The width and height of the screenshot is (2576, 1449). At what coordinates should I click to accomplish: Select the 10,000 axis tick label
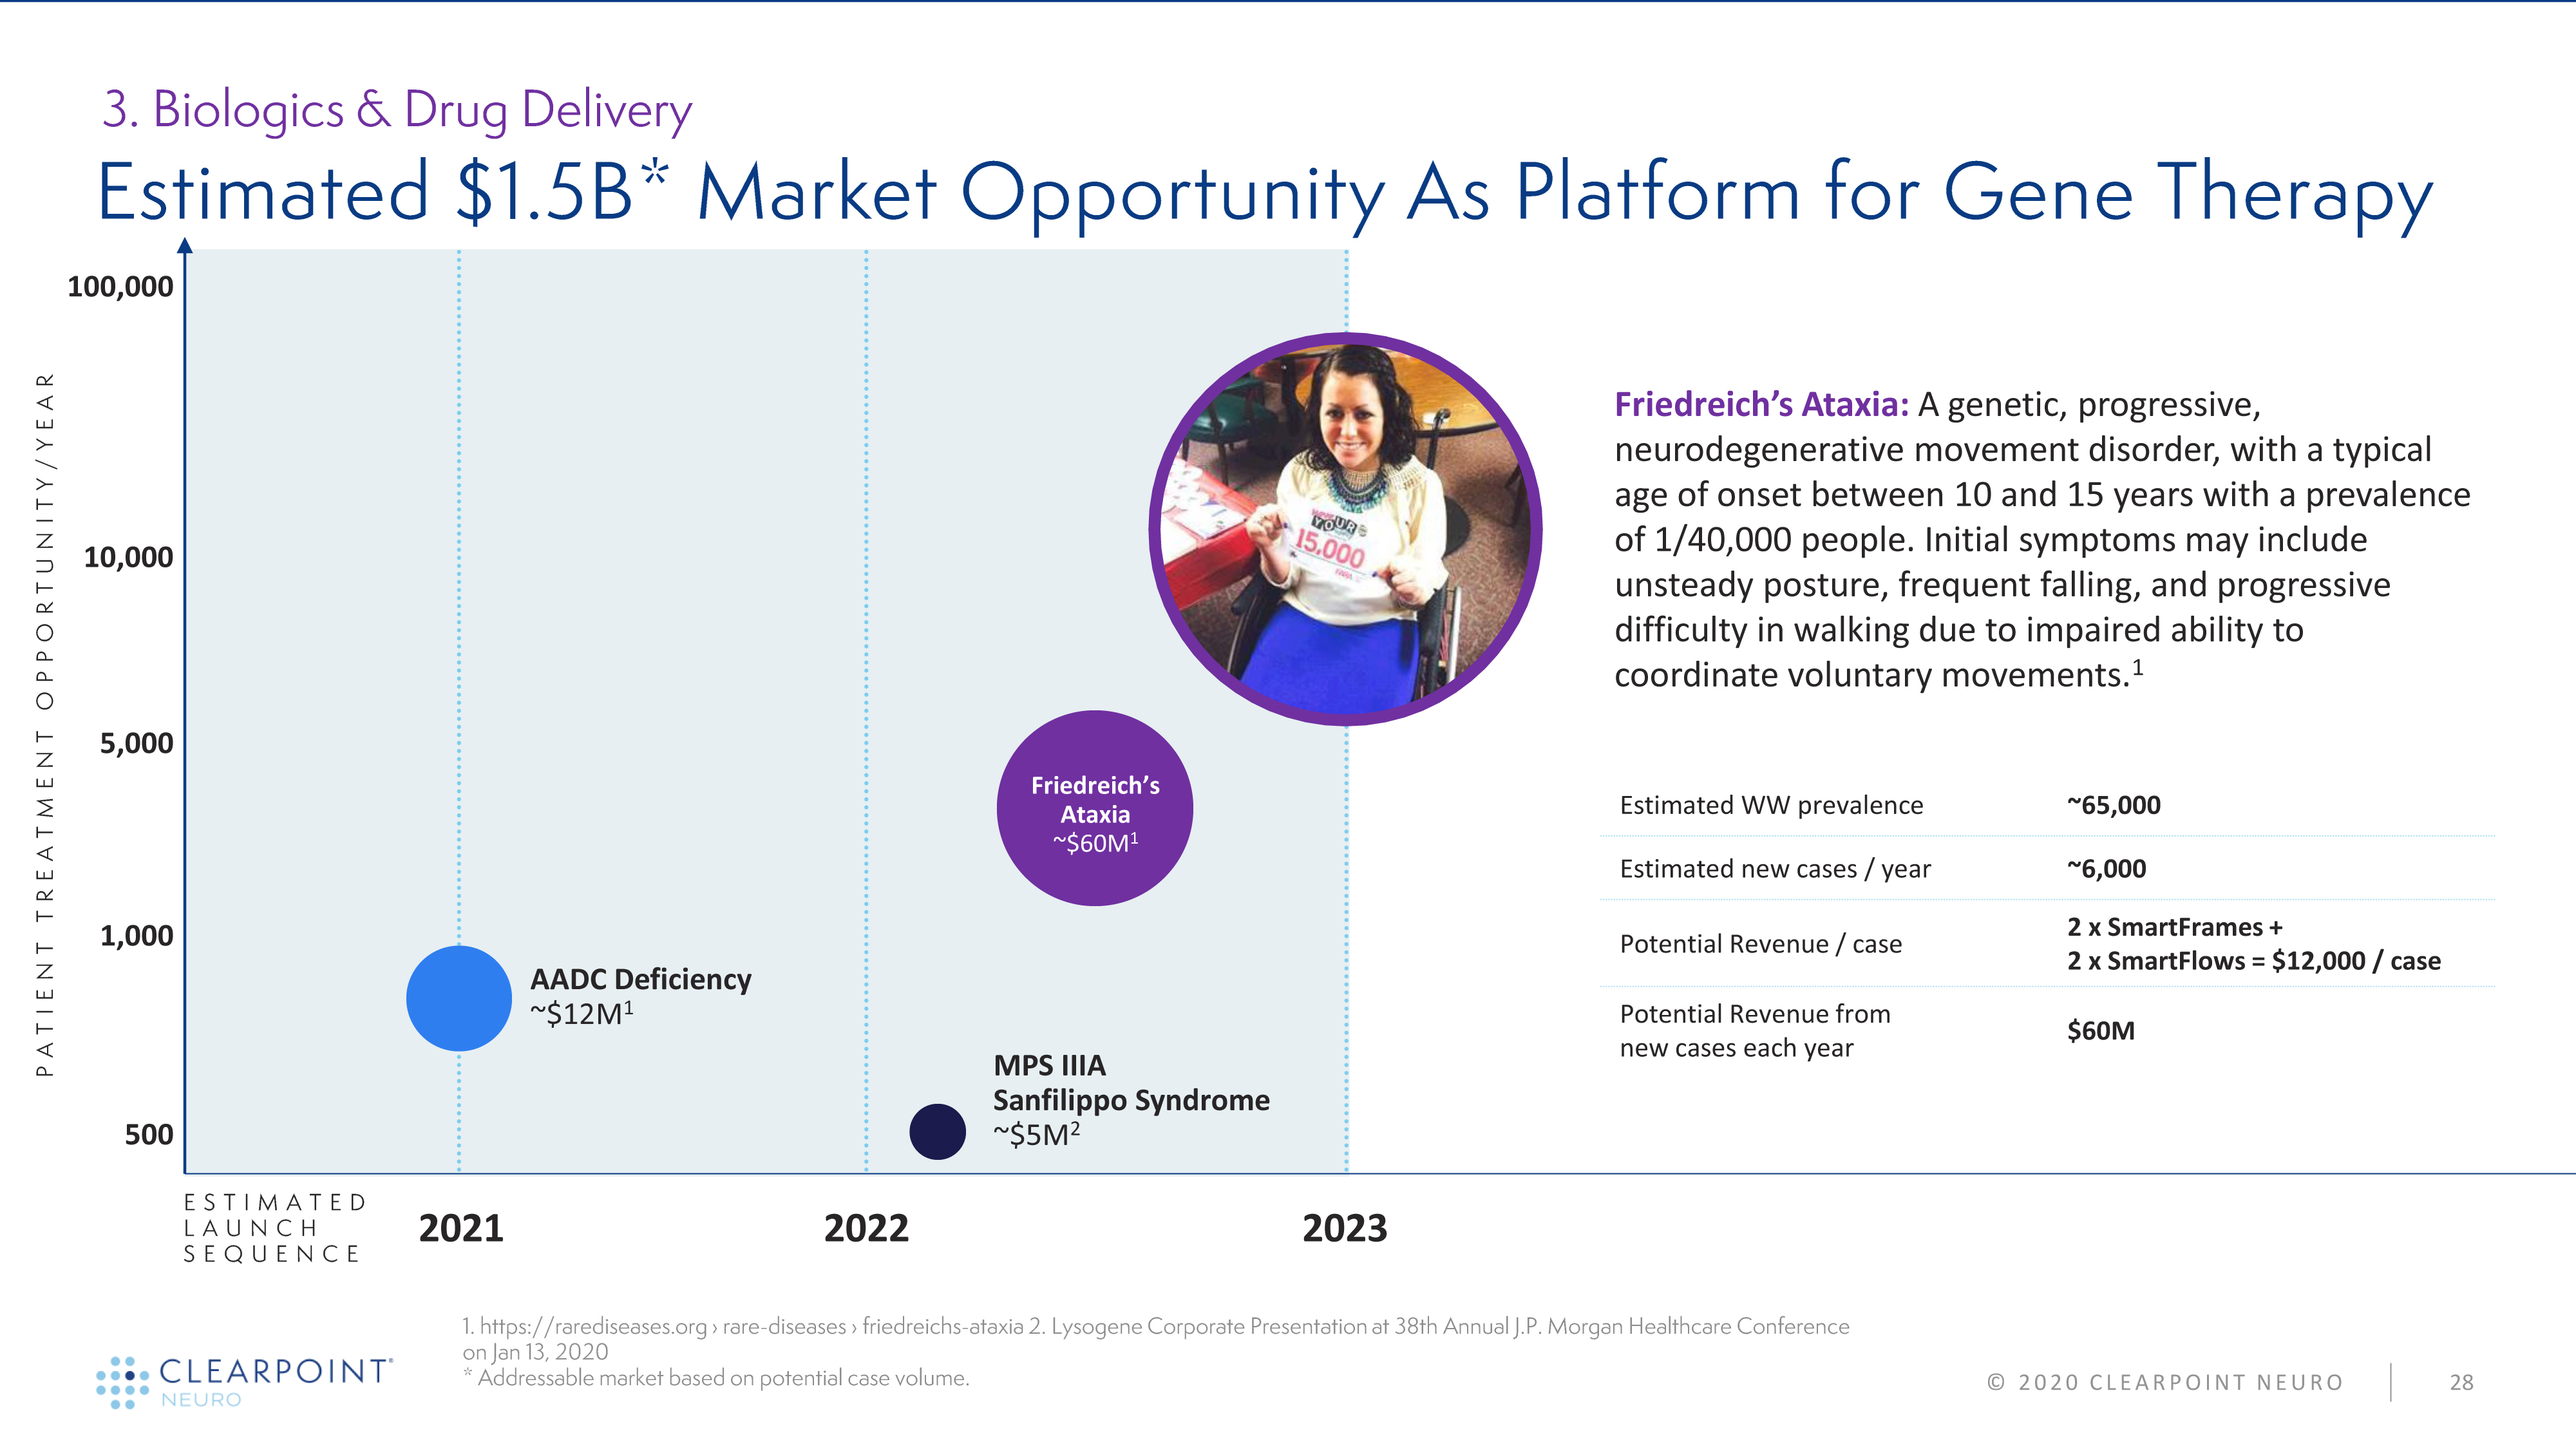click(x=128, y=557)
